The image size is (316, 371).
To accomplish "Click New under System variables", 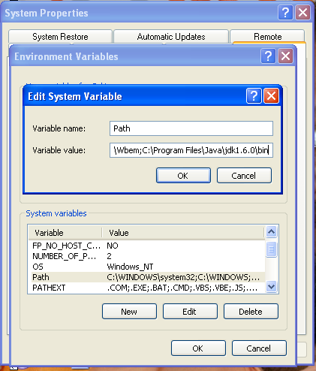I will coord(129,312).
